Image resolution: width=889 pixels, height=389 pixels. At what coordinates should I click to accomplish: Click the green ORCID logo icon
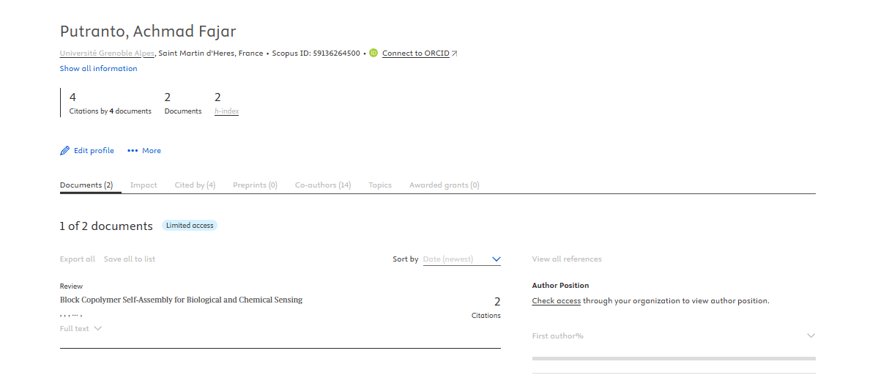click(373, 53)
